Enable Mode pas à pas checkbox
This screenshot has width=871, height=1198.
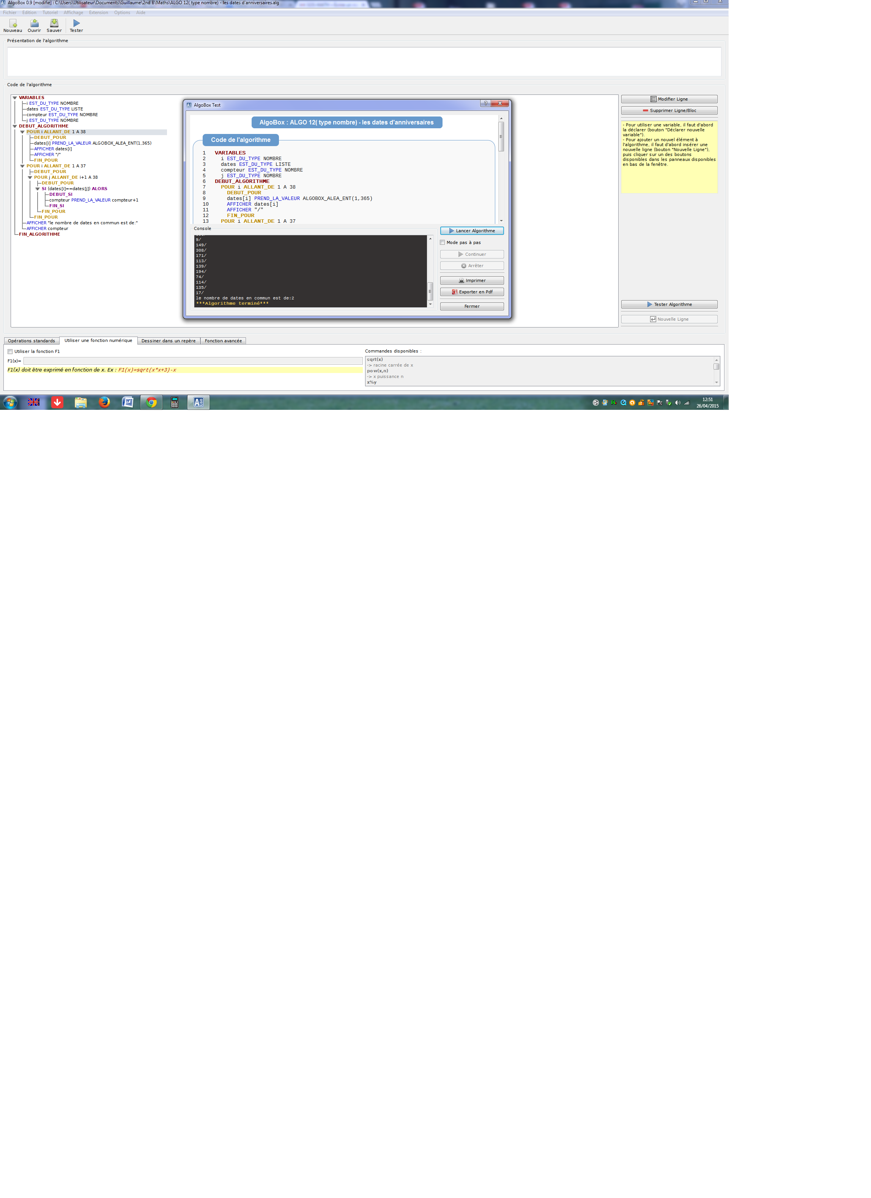pyautogui.click(x=442, y=242)
